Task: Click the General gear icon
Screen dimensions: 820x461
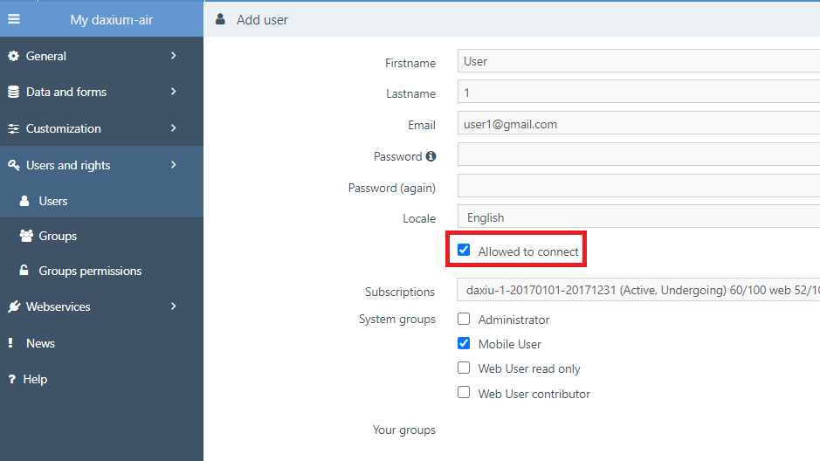Action: tap(14, 56)
